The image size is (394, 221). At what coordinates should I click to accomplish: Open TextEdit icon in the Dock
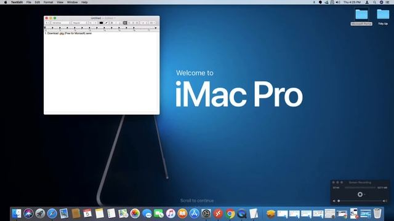coord(254,214)
